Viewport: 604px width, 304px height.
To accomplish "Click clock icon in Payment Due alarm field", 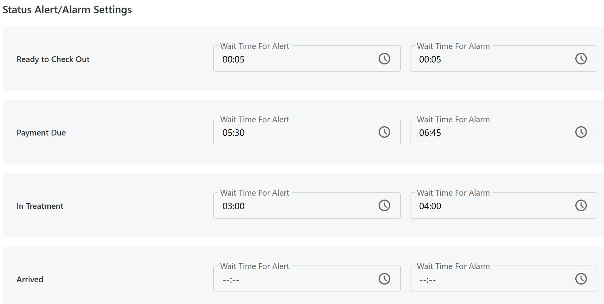I will (x=581, y=132).
